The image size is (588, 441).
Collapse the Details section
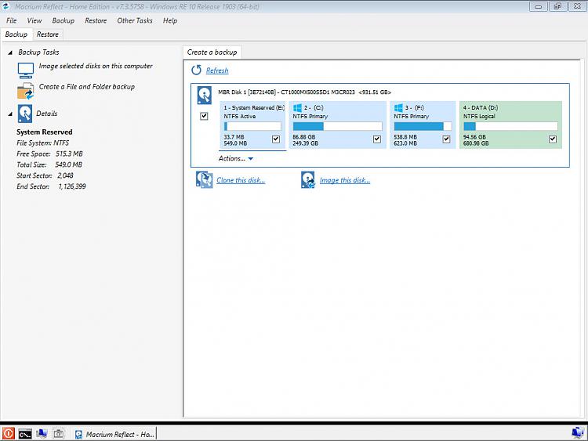click(10, 114)
